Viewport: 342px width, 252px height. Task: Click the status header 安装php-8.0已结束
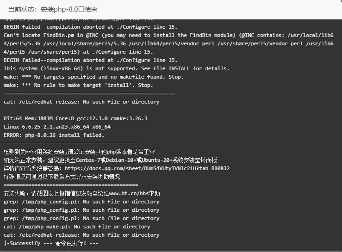(69, 9)
